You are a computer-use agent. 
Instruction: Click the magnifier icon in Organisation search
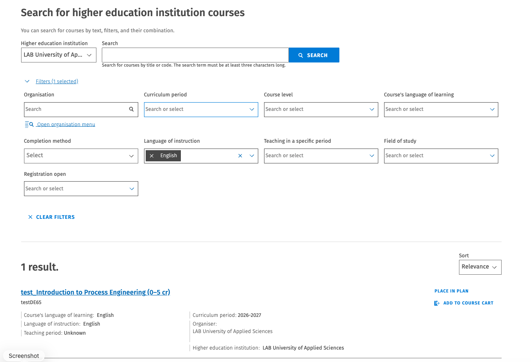[131, 109]
